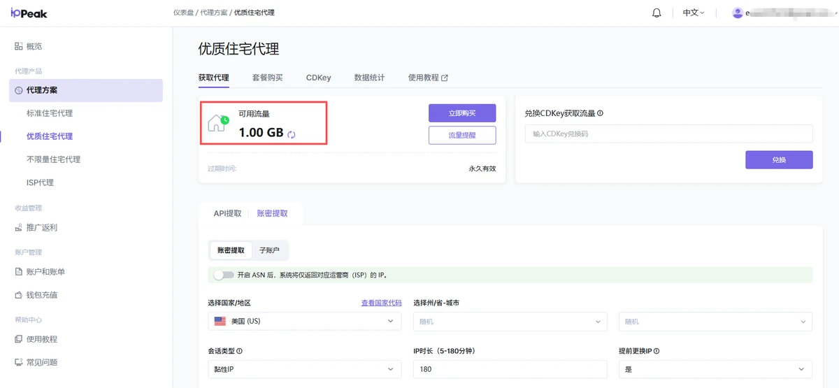The image size is (839, 388).
Task: Click the user avatar icon
Action: [737, 13]
